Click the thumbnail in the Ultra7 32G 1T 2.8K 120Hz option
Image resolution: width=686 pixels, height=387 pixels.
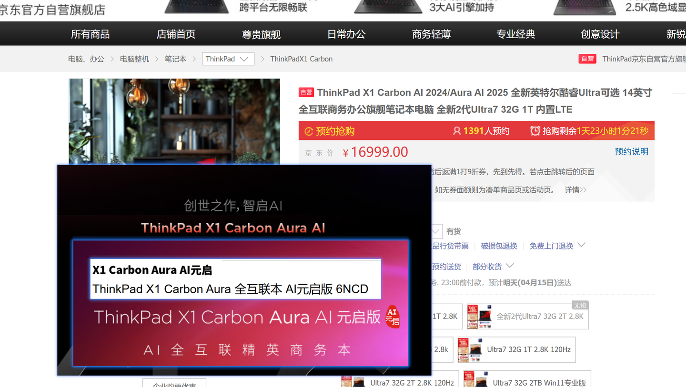click(x=470, y=350)
